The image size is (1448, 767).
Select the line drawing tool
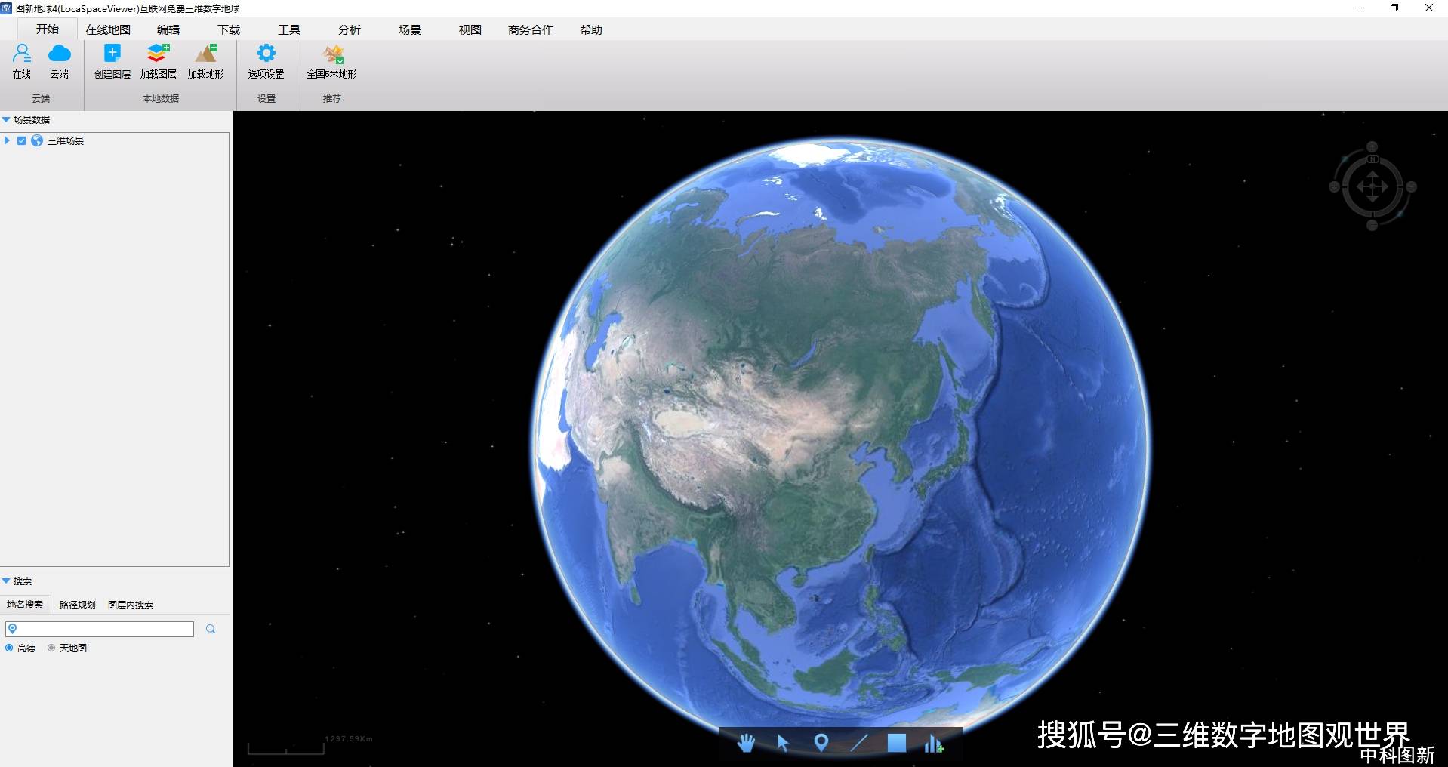[x=859, y=743]
